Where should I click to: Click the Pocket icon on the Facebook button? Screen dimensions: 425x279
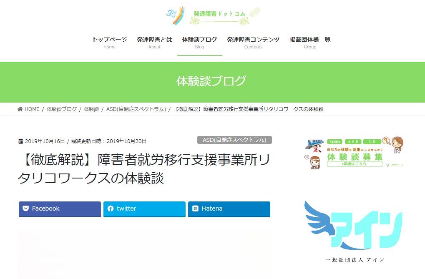[x=26, y=209]
